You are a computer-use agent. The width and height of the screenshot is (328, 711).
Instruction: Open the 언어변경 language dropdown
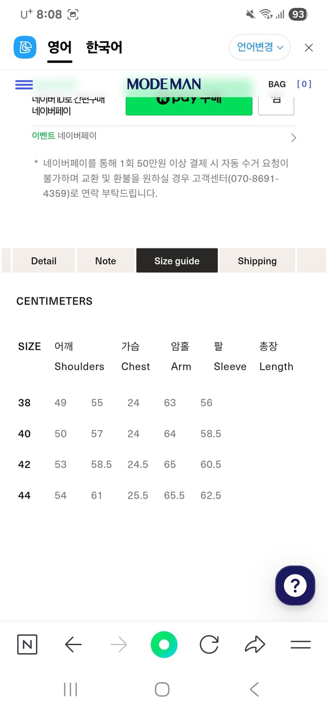(x=259, y=47)
